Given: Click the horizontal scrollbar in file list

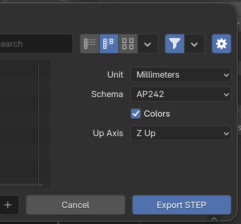Looking at the screenshot, I should [21, 185].
